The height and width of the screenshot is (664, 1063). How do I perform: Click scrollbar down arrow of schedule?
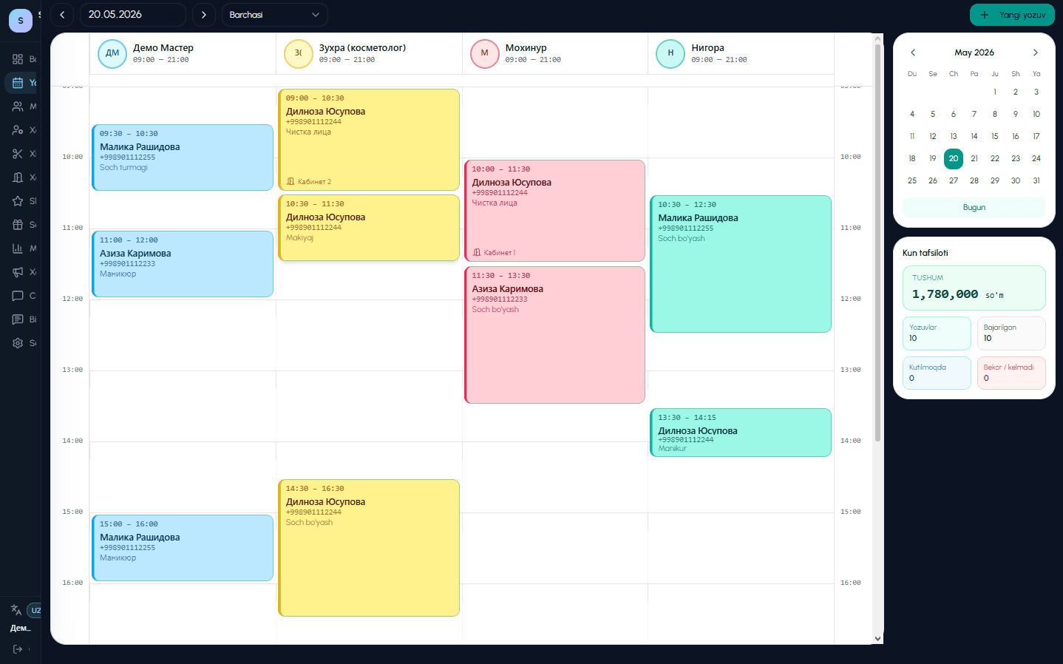point(878,639)
